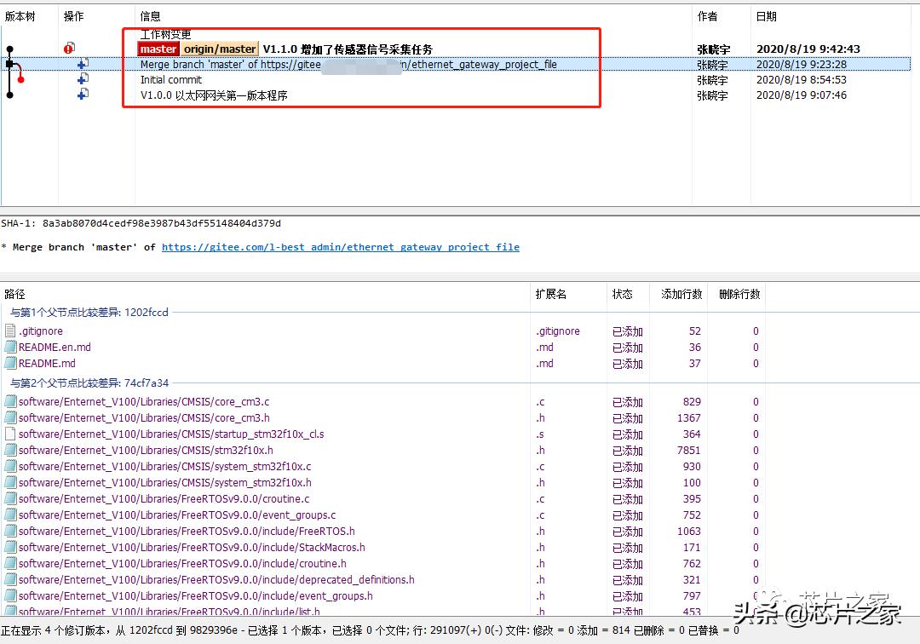Viewport: 920px width, 644px height.
Task: Sort by the 版本树 column header
Action: pos(20,16)
